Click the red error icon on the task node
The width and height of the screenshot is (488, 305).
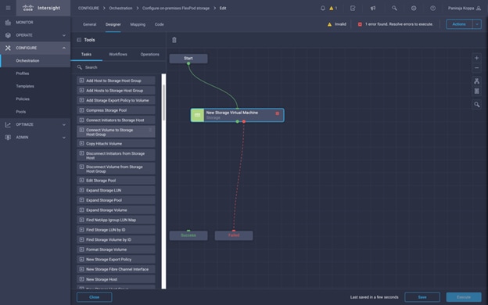(x=278, y=113)
